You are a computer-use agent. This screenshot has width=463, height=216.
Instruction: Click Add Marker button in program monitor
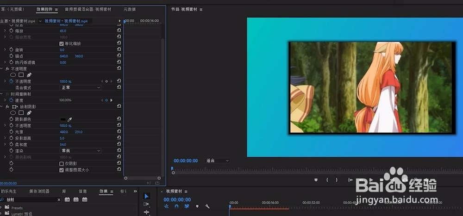pos(316,180)
